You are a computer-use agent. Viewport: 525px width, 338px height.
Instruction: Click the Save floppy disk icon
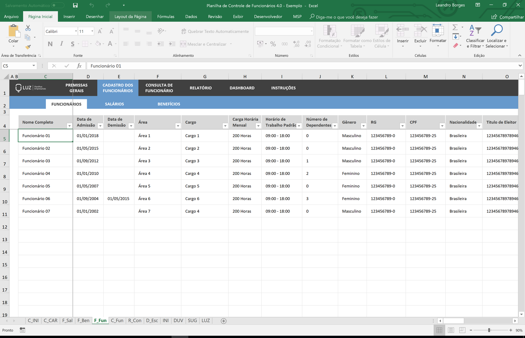point(75,5)
